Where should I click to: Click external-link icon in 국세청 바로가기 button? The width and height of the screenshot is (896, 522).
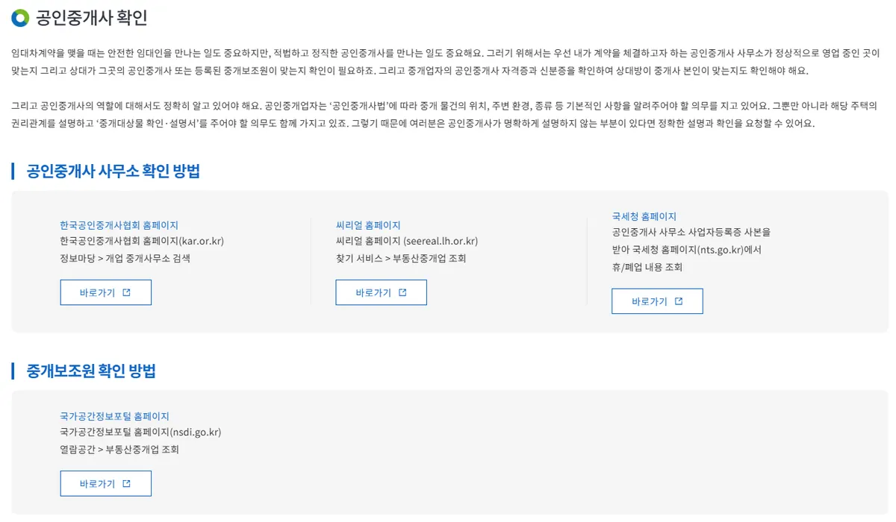point(679,301)
